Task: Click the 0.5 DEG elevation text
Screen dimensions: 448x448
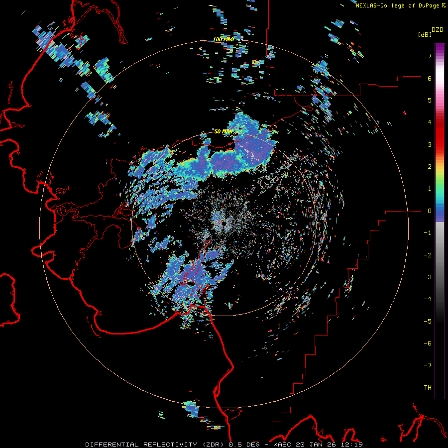Action: (244, 445)
